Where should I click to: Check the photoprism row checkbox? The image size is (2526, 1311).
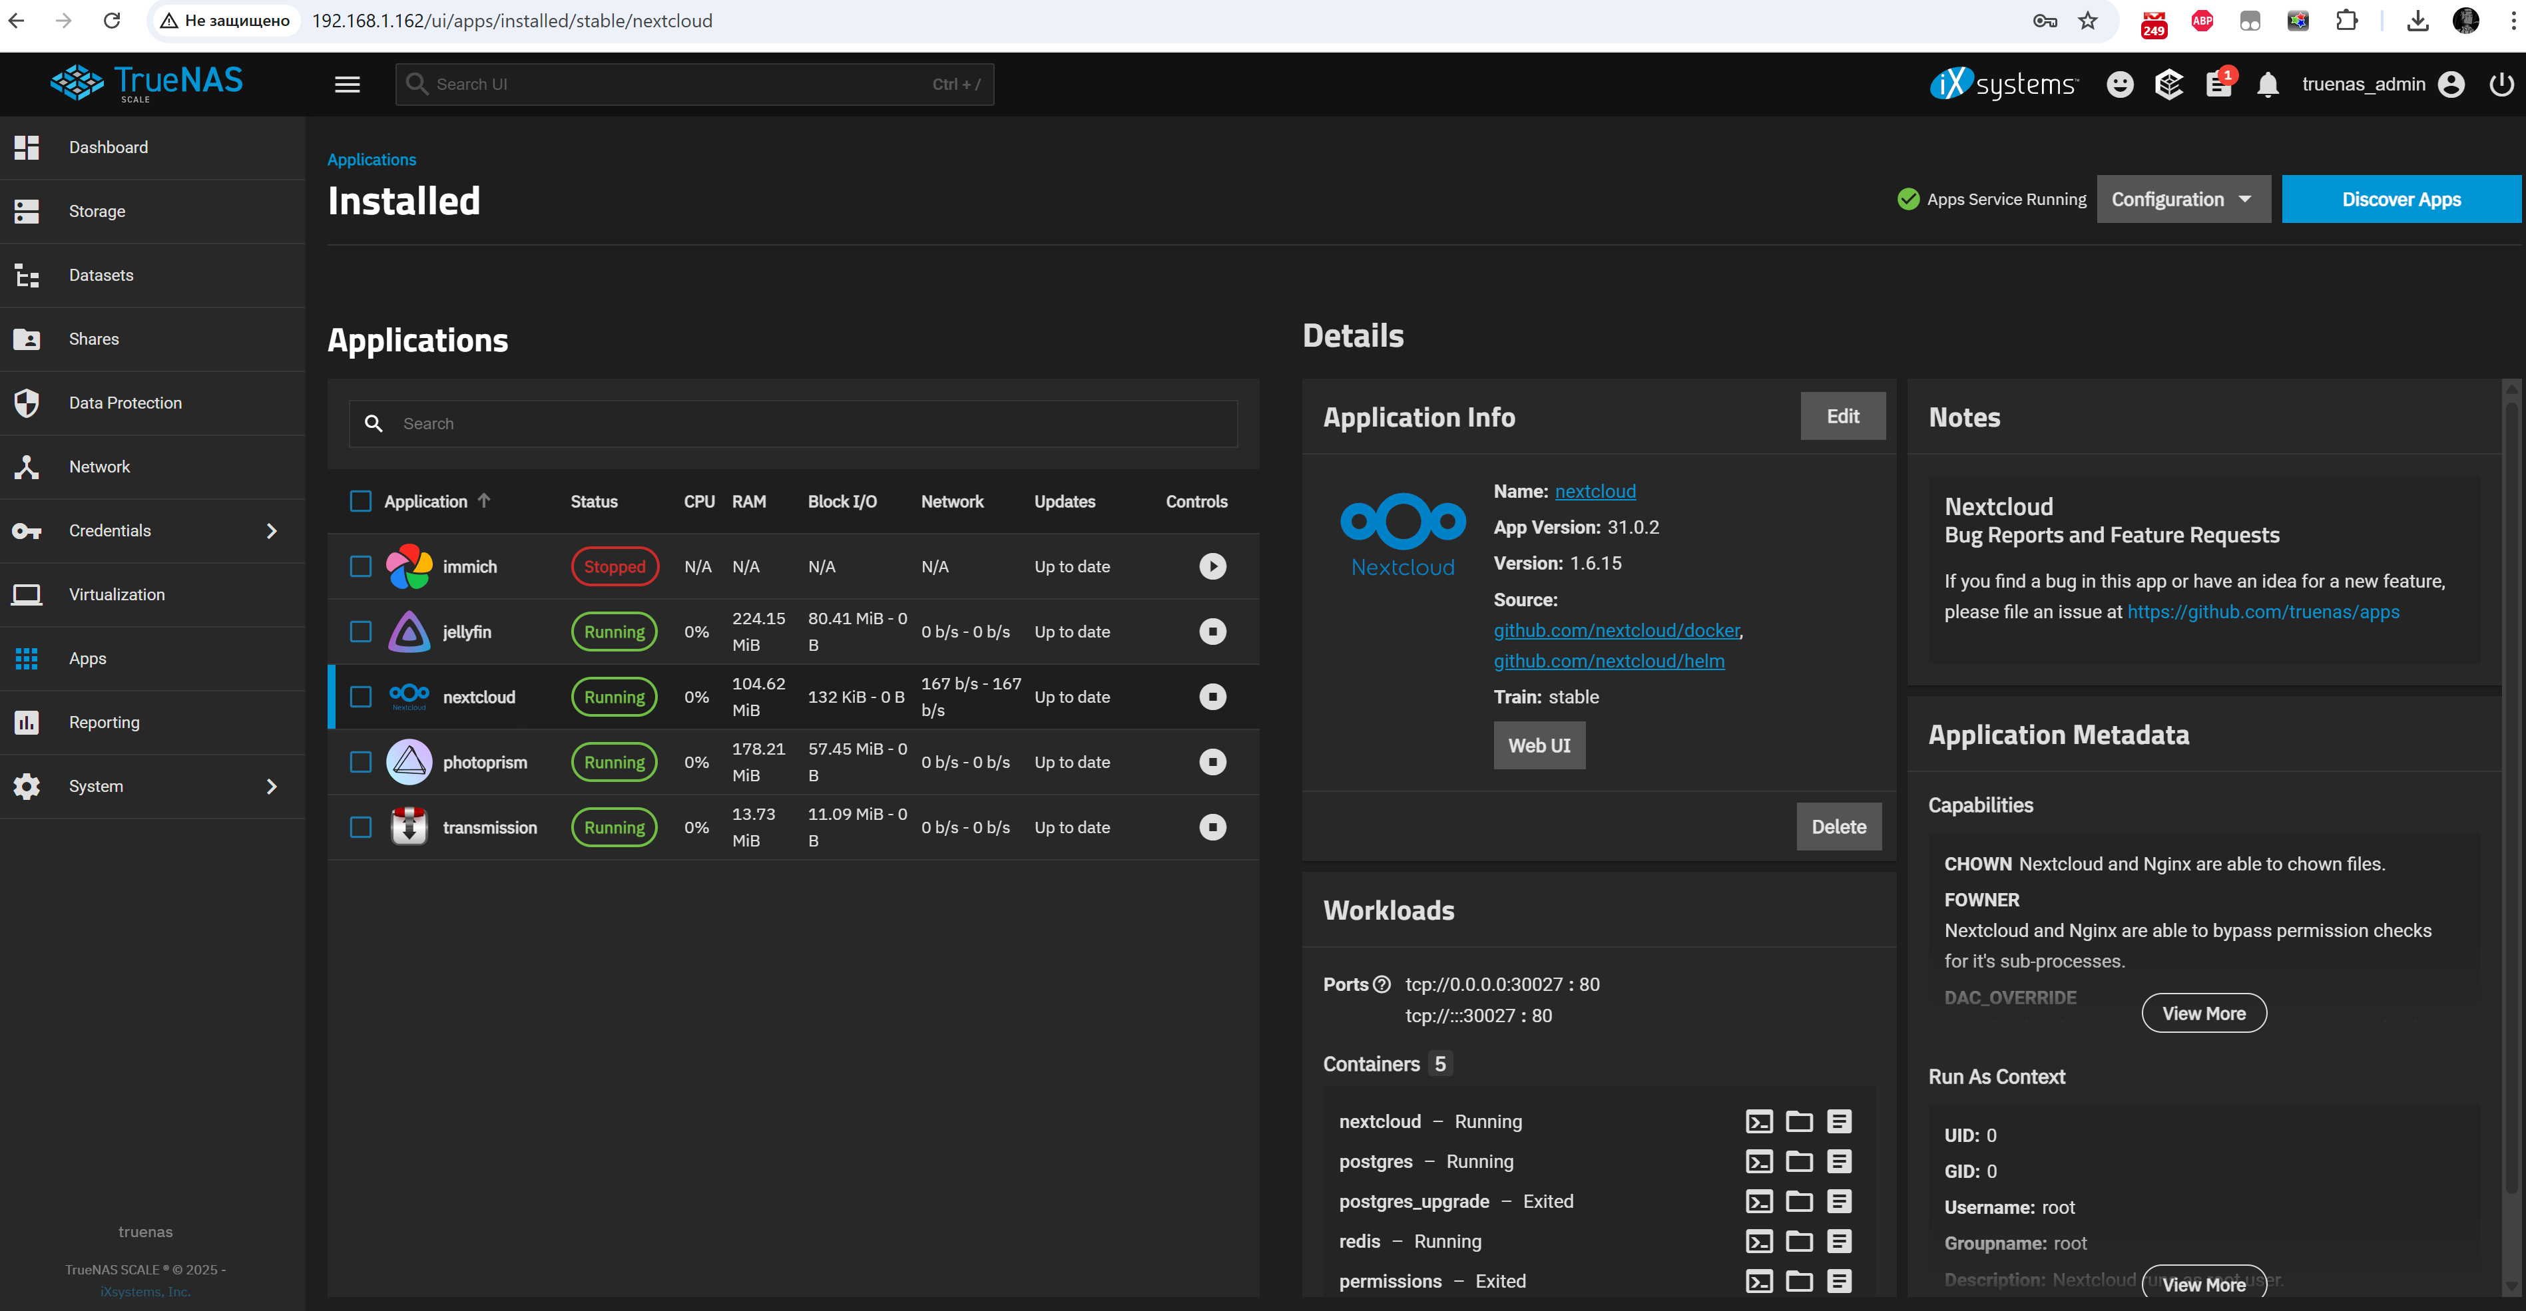361,762
